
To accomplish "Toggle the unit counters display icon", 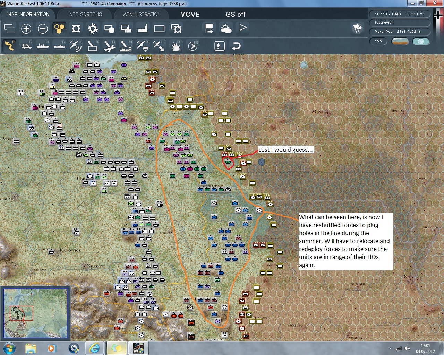I will [76, 28].
